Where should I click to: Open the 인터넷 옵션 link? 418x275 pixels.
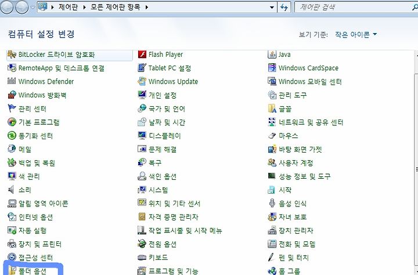point(36,217)
